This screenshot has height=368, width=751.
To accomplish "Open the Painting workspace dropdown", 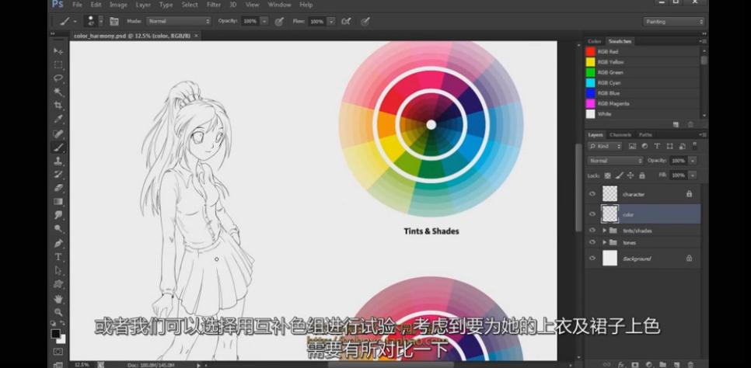I will 673,22.
